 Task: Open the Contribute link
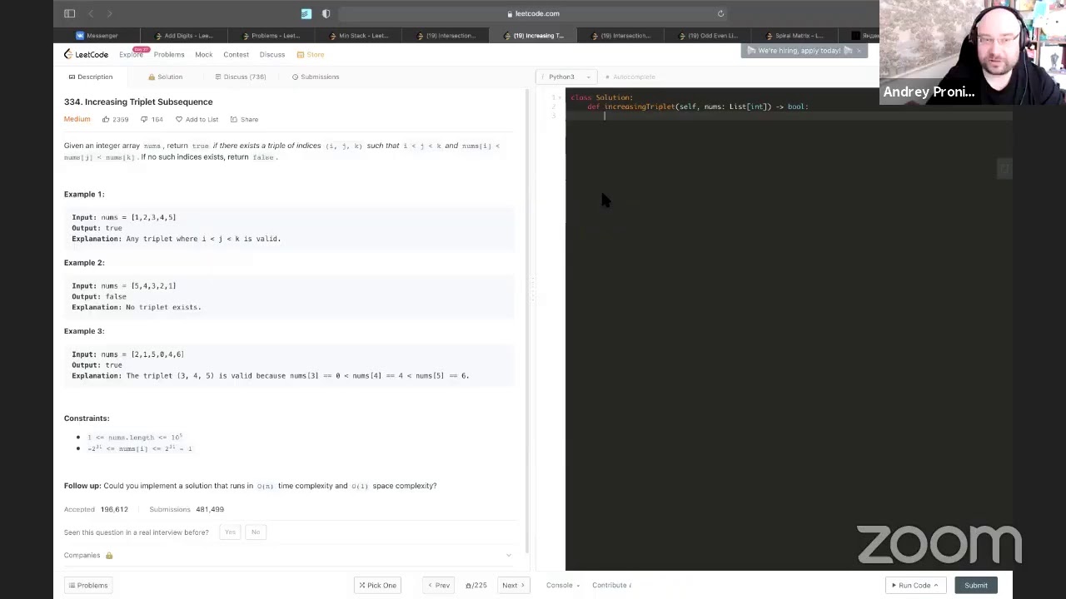pos(612,586)
